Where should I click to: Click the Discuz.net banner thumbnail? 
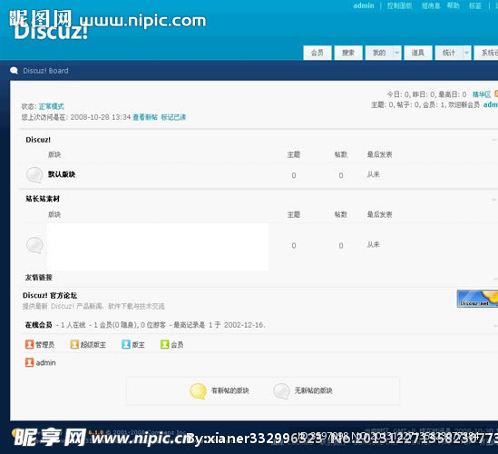477,299
